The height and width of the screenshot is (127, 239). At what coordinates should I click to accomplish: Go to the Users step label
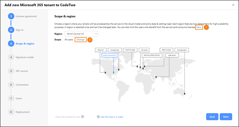pos(19,98)
